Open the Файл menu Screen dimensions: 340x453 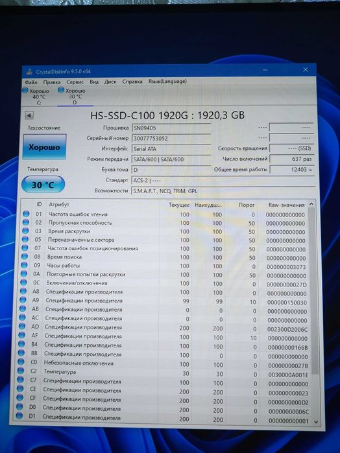pyautogui.click(x=31, y=82)
